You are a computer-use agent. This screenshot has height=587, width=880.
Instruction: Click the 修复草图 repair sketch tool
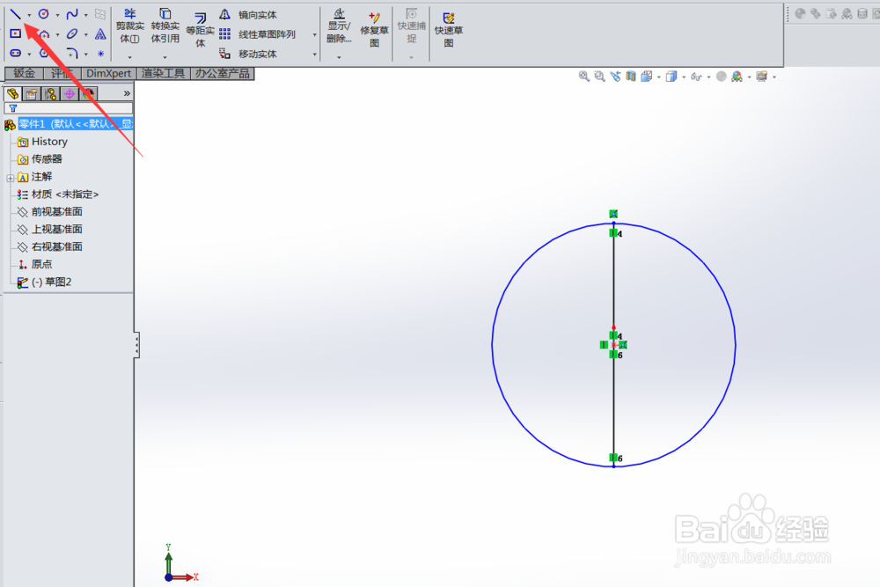pyautogui.click(x=374, y=30)
